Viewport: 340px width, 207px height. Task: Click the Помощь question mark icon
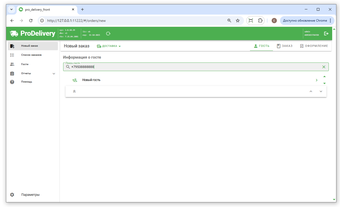(x=12, y=82)
